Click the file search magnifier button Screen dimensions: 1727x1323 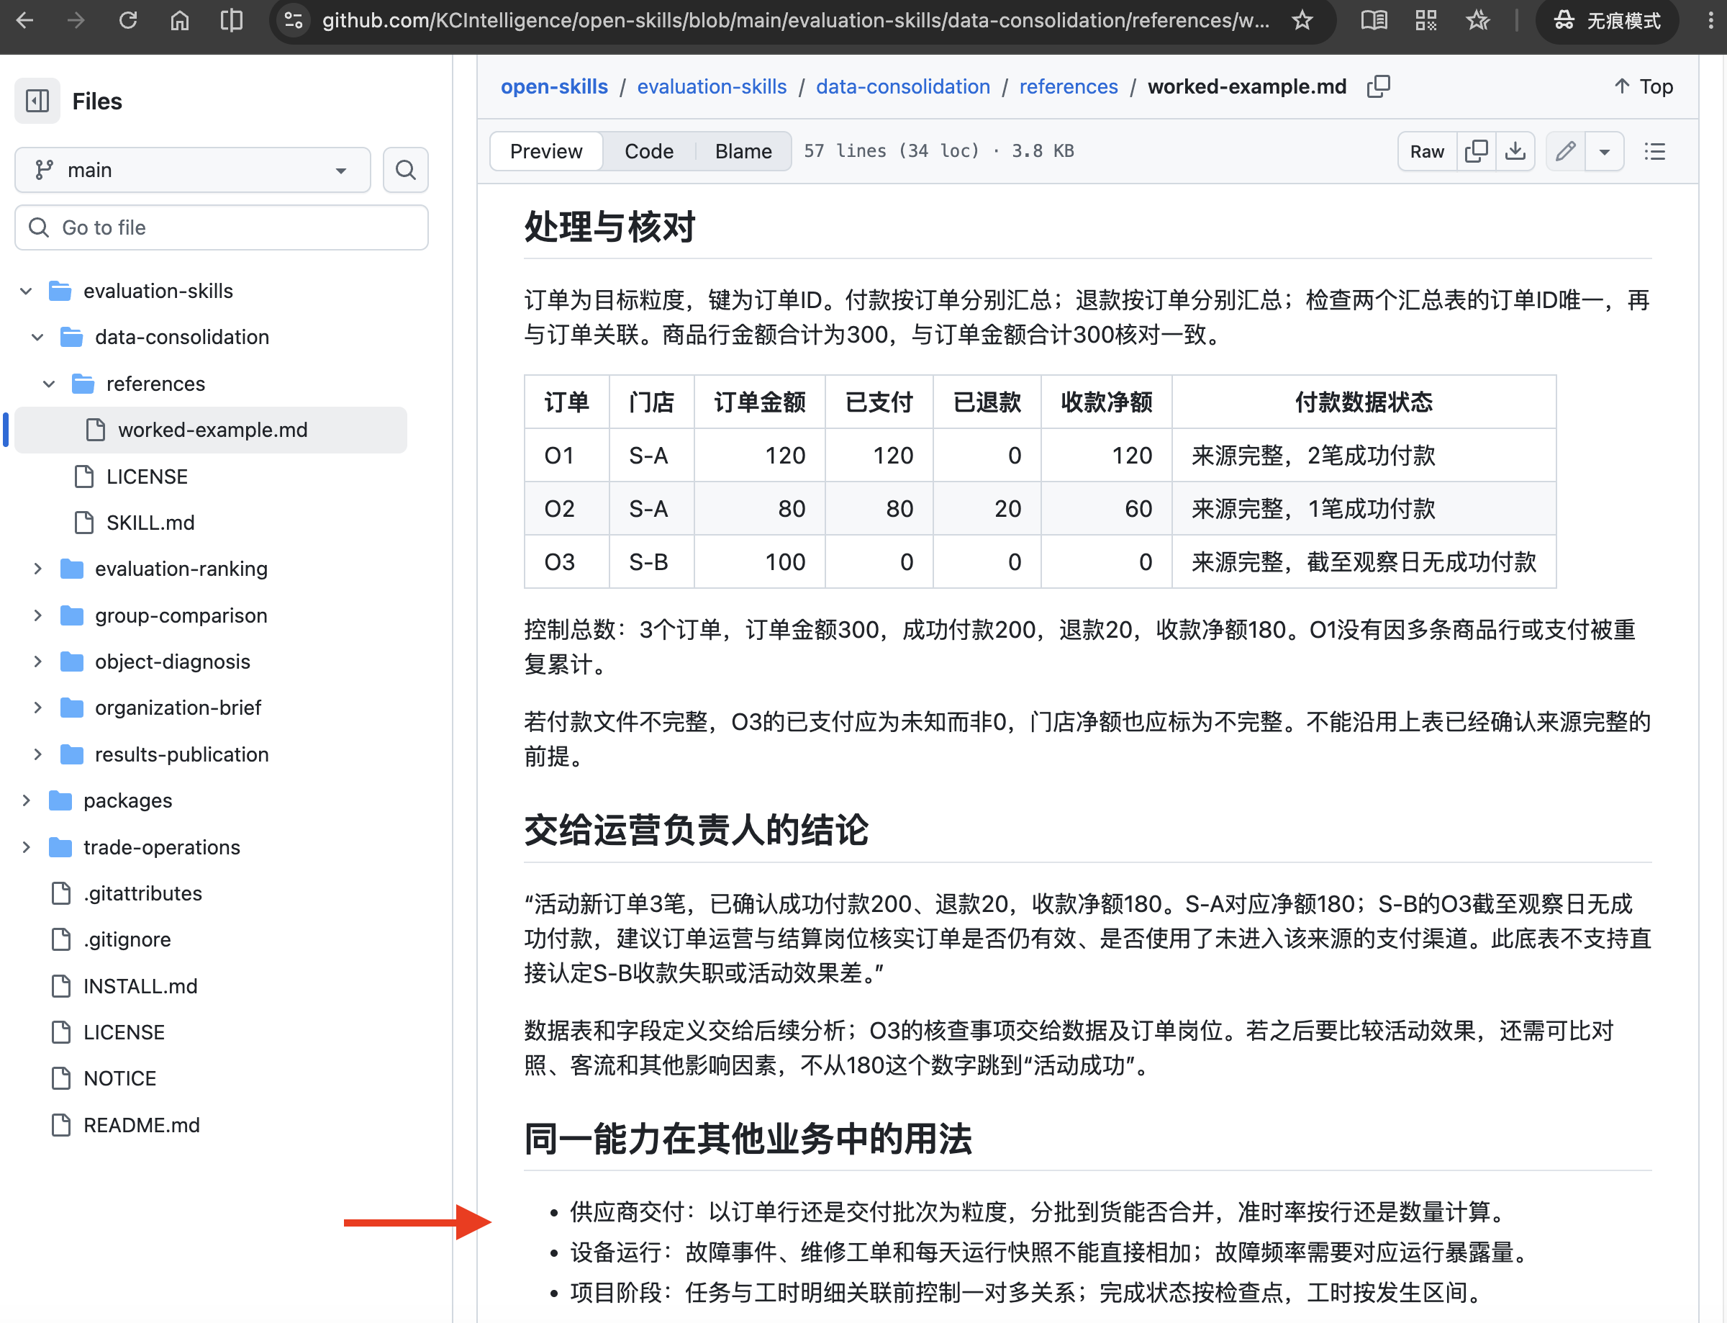[405, 169]
